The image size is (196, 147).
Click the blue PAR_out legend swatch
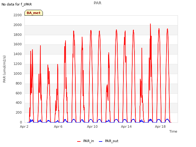[x=101, y=141]
